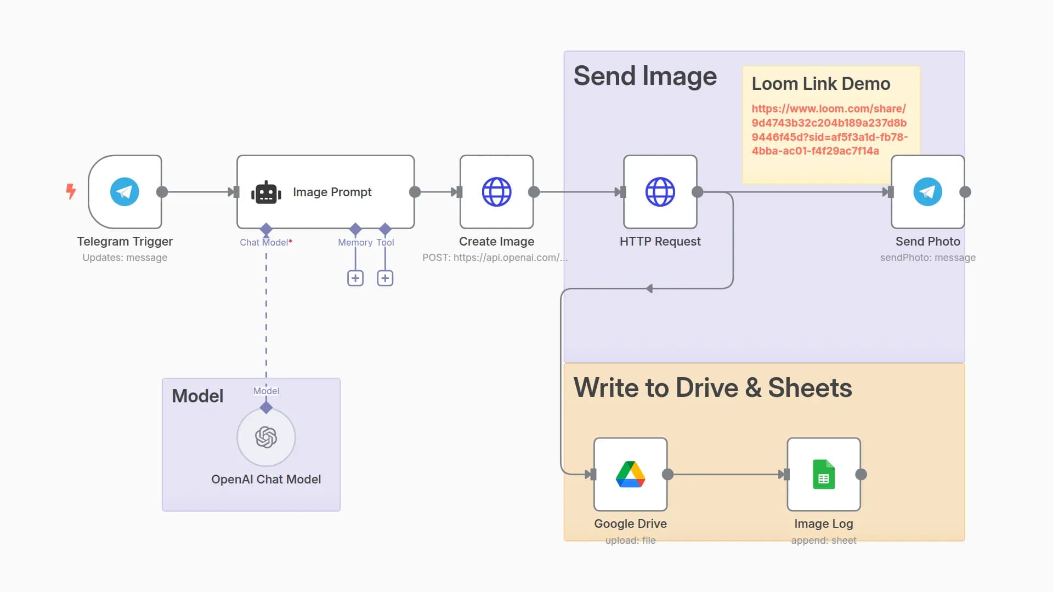Click the Image Log label
The height and width of the screenshot is (592, 1053).
click(823, 523)
